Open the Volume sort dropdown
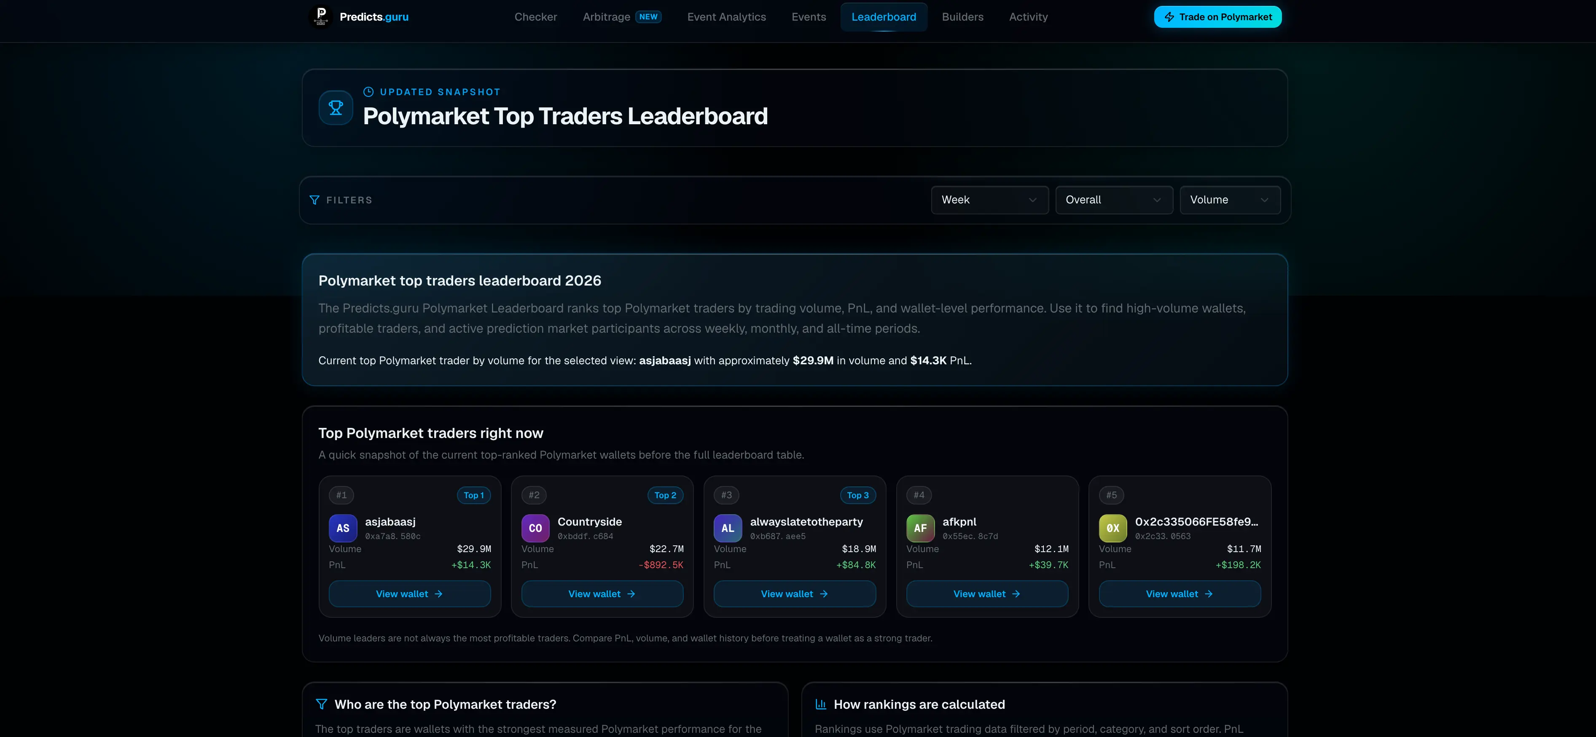The width and height of the screenshot is (1596, 737). pyautogui.click(x=1230, y=200)
